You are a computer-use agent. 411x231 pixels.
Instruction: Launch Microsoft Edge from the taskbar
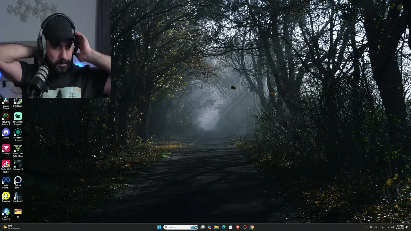(x=223, y=227)
